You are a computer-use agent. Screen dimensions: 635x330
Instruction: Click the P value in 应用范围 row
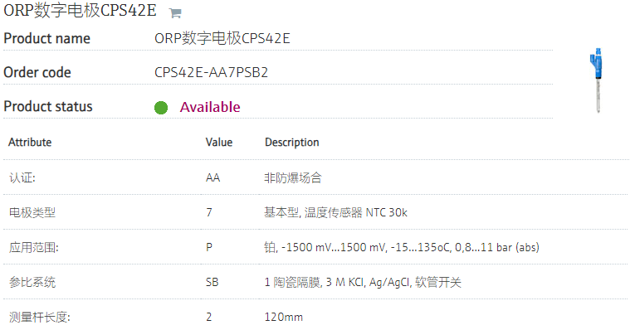pos(209,247)
